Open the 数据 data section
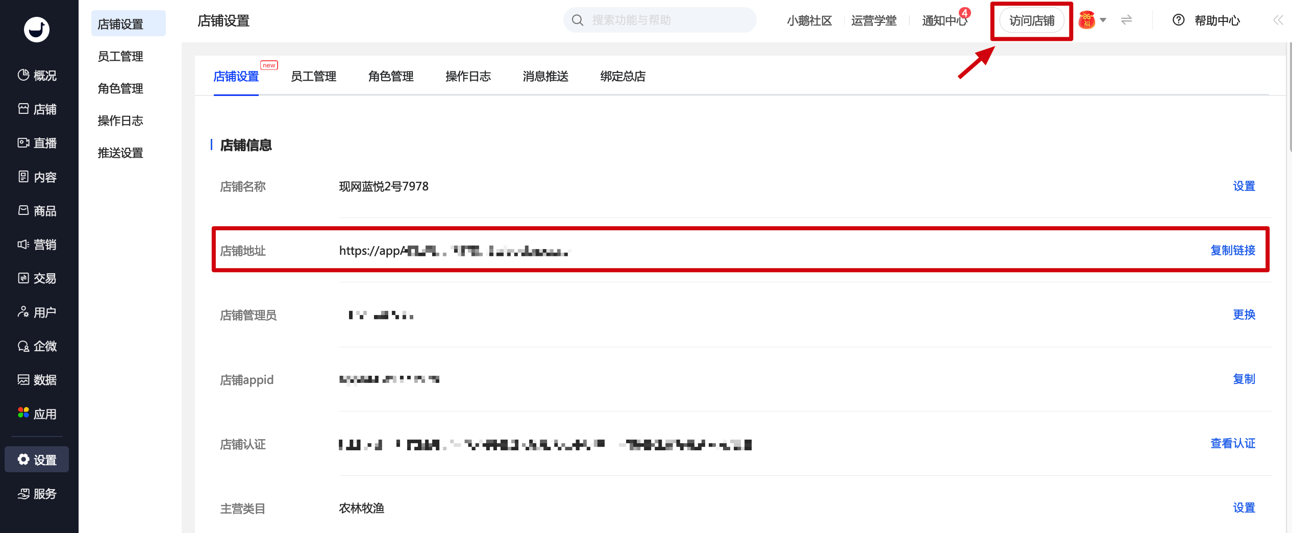1292x533 pixels. click(37, 380)
